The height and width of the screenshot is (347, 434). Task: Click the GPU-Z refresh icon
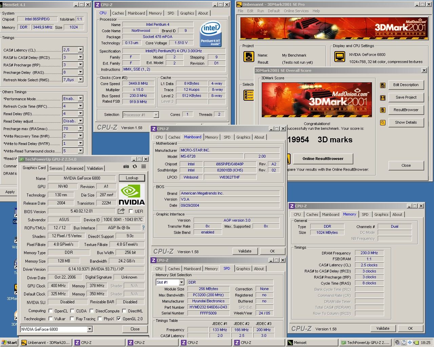[x=135, y=166]
